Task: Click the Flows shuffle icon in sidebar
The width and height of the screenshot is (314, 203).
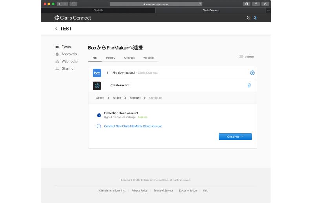Action: pyautogui.click(x=57, y=47)
